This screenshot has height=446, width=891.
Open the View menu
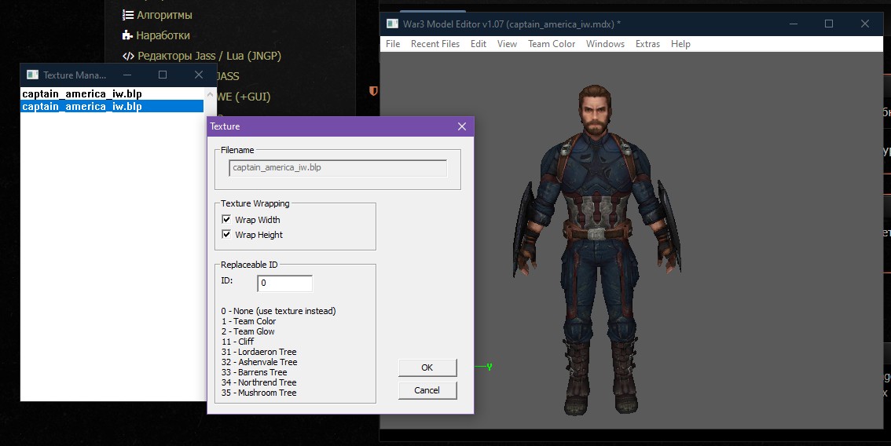pyautogui.click(x=507, y=44)
